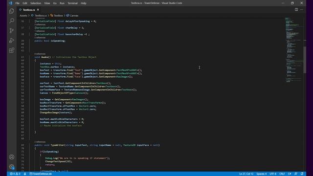Open the Edit menu
The width and height of the screenshot is (313, 176).
click(25, 3)
